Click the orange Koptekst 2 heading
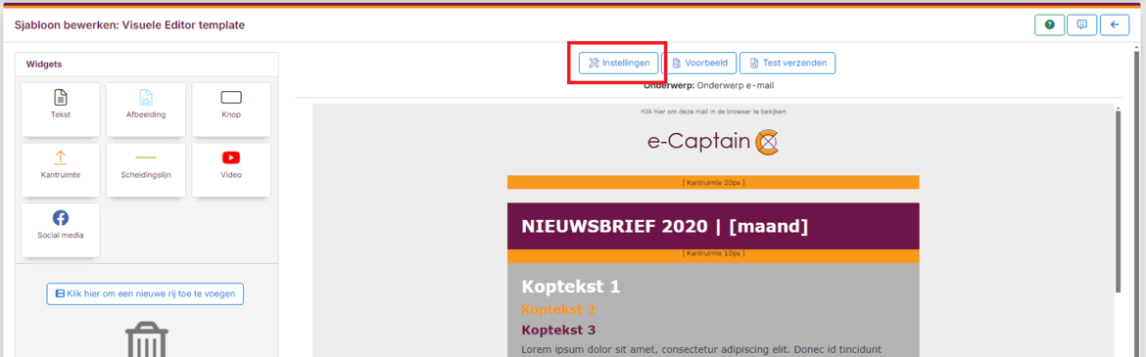 558,309
